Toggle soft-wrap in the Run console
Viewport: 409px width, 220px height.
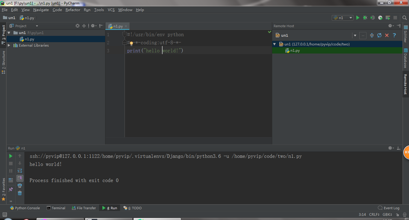(20, 171)
